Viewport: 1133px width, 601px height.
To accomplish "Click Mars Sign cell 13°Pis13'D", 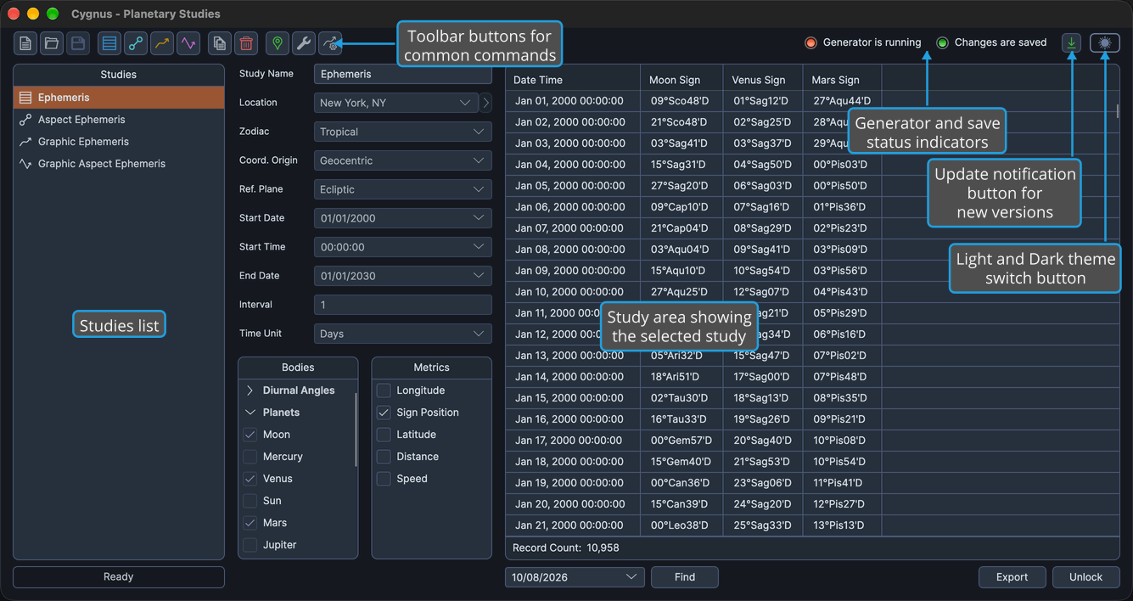I will [842, 525].
